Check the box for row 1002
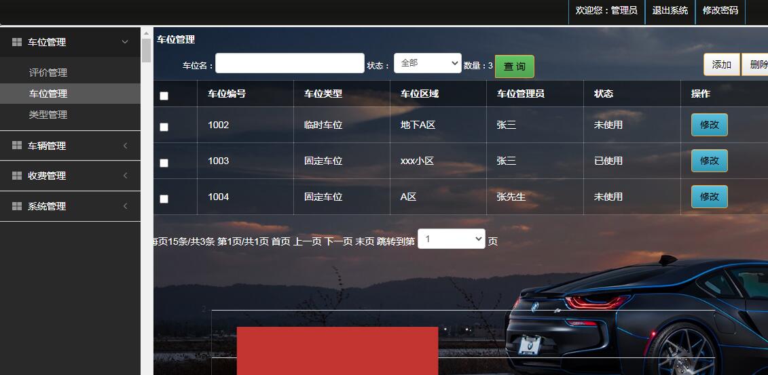 [x=164, y=127]
